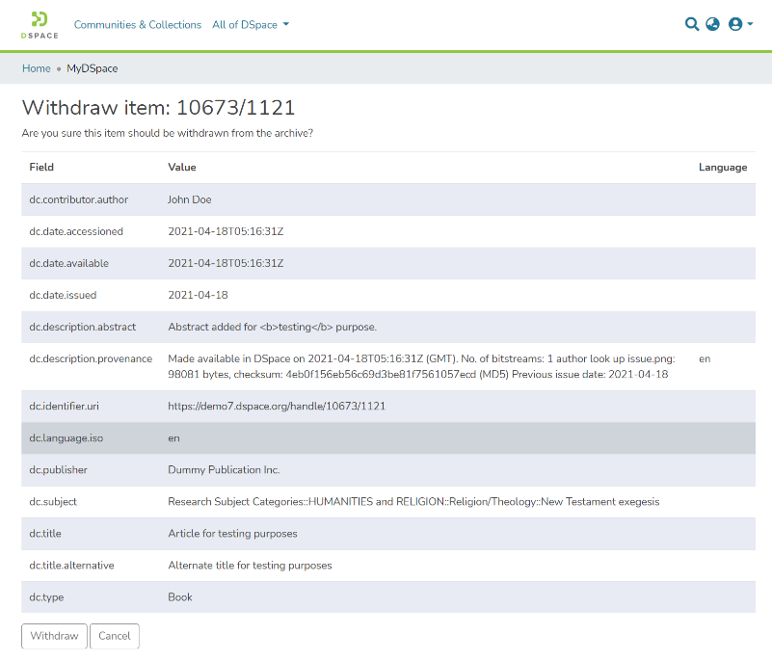Click the dc.subject value text
772x661 pixels.
[x=413, y=502]
